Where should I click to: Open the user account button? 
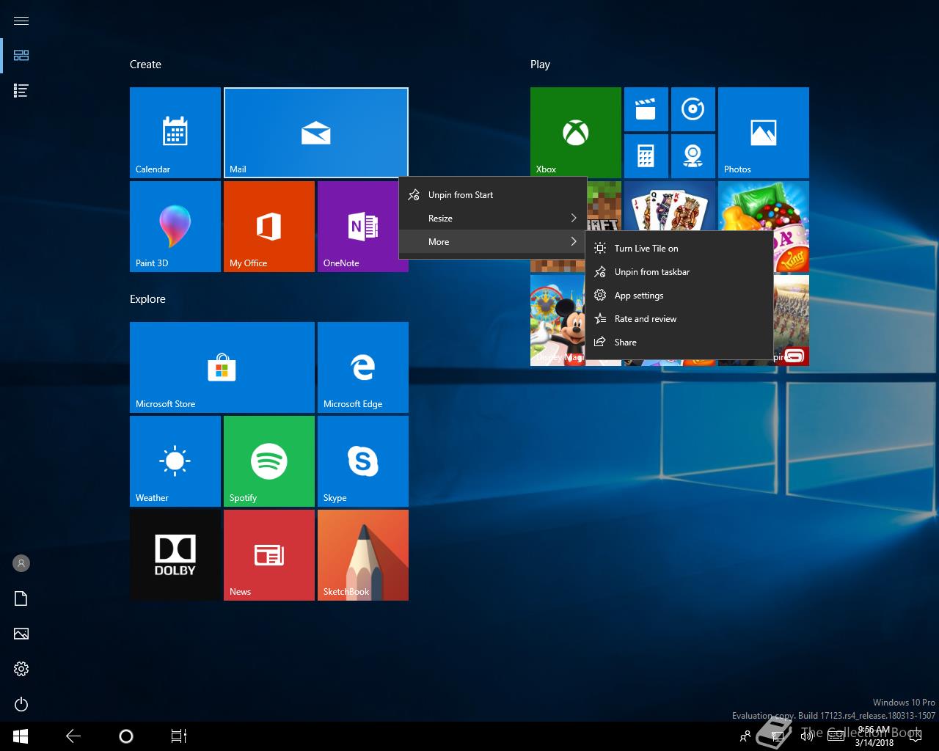[21, 563]
